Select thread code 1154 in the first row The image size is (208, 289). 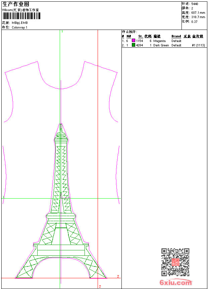[140, 41]
